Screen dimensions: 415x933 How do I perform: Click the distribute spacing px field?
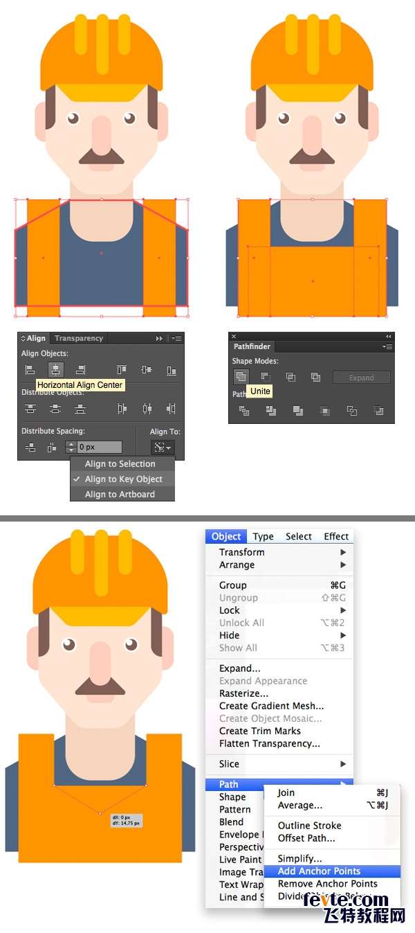[99, 447]
